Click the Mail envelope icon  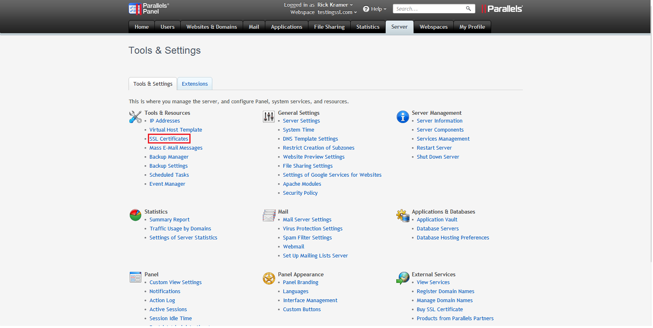point(269,215)
